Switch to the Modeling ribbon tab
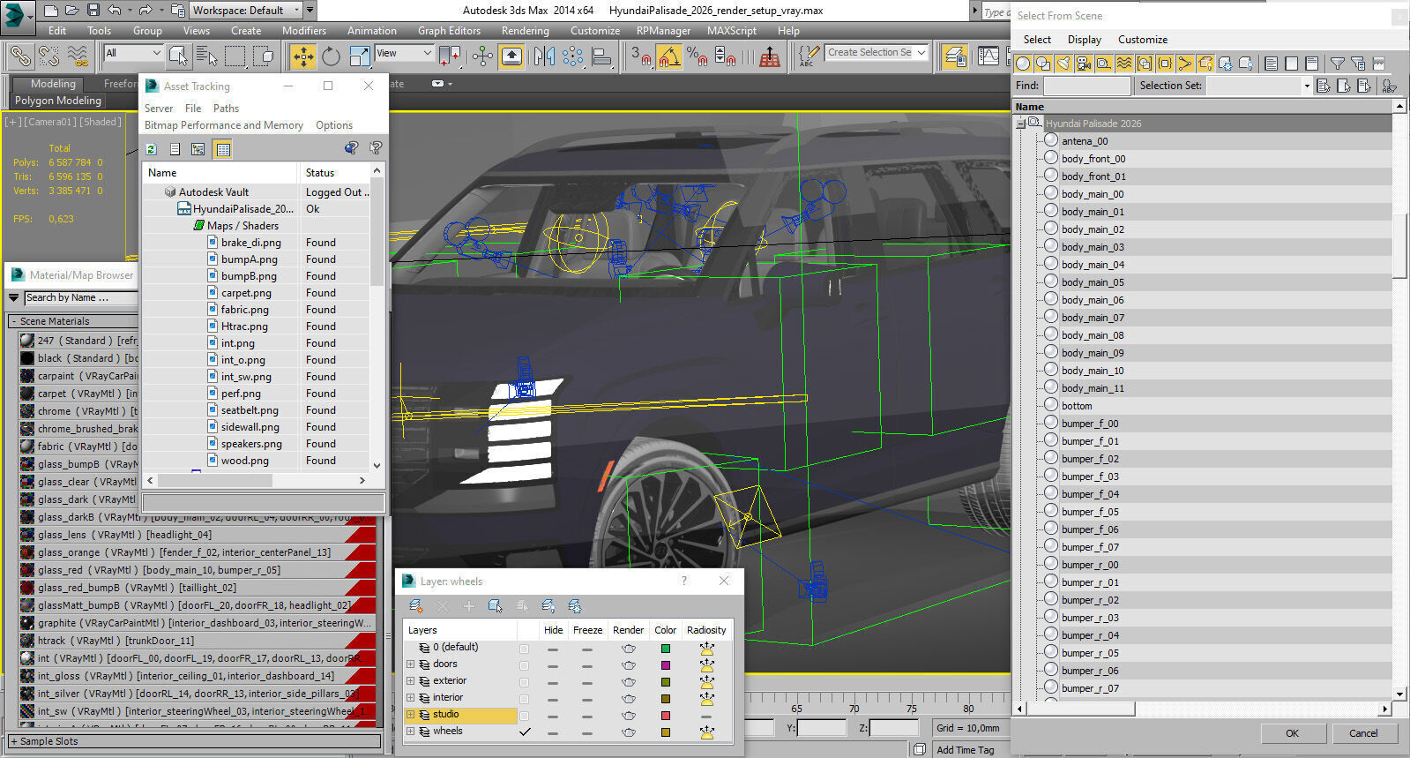Viewport: 1410px width, 758px height. (x=53, y=84)
